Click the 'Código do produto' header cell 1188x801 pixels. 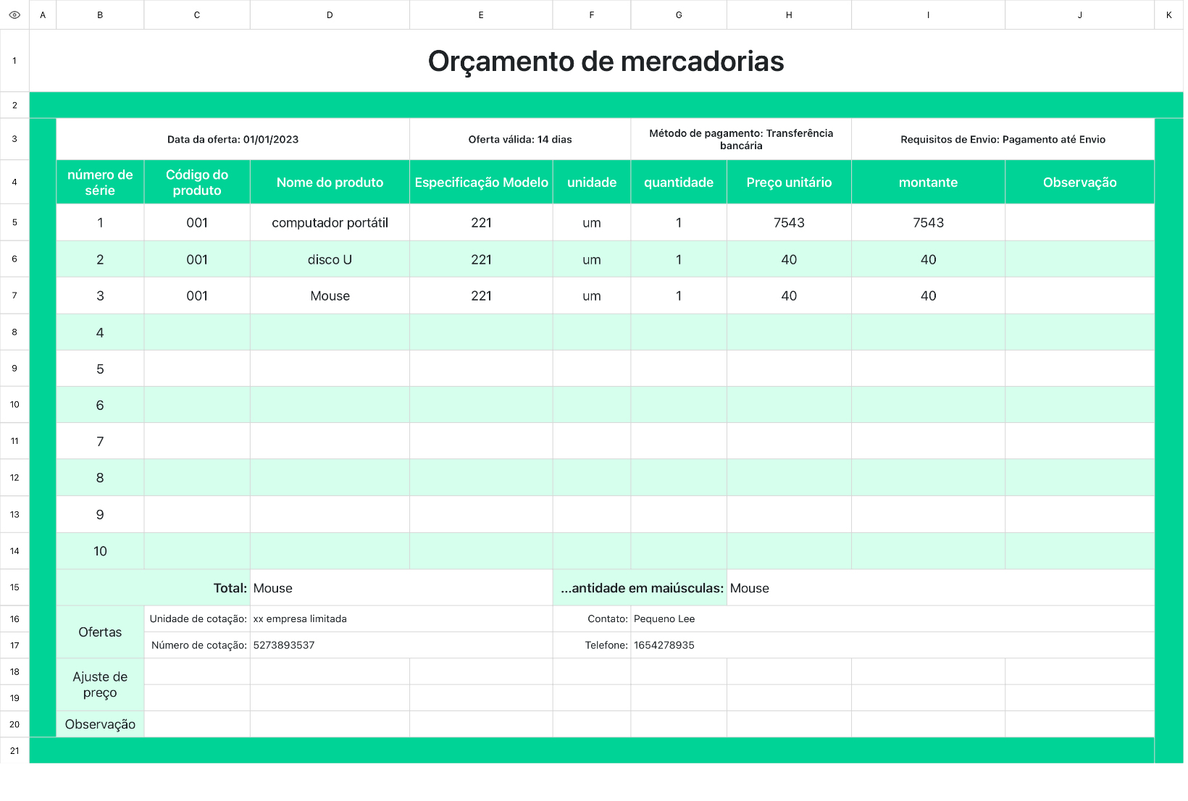197,182
